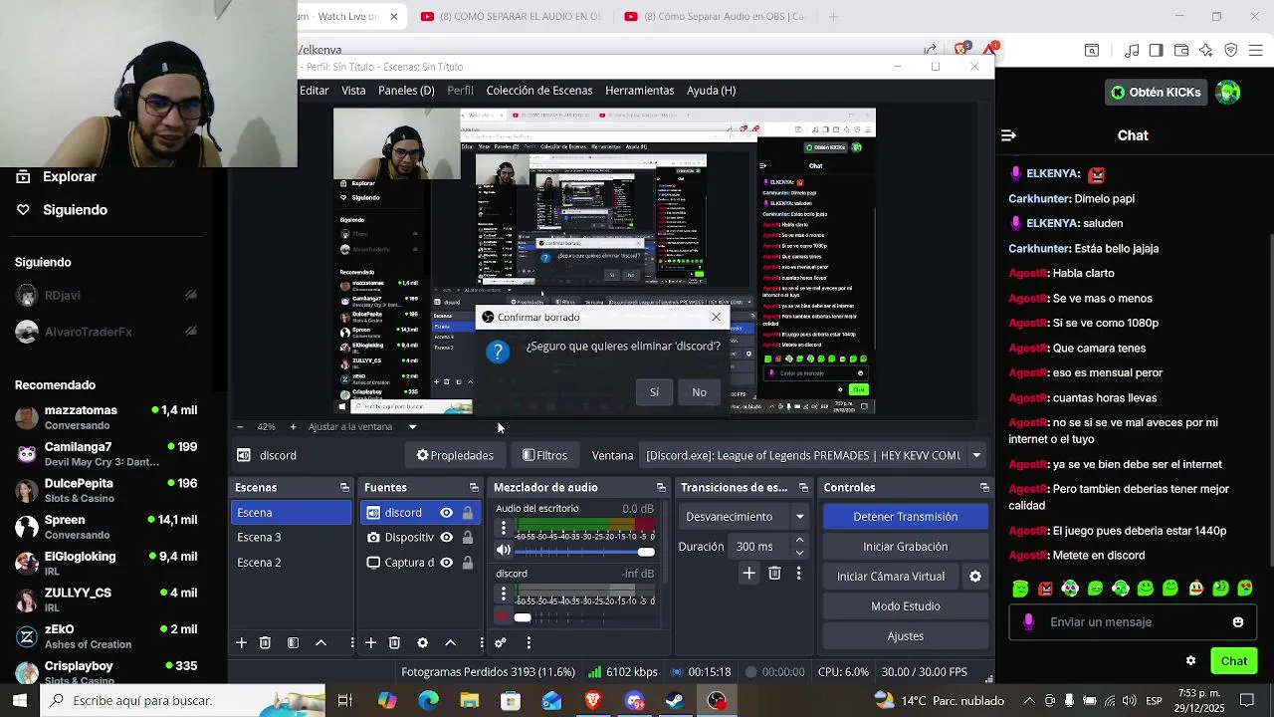Toggle visibility of the Dispositivo source

coord(446,538)
